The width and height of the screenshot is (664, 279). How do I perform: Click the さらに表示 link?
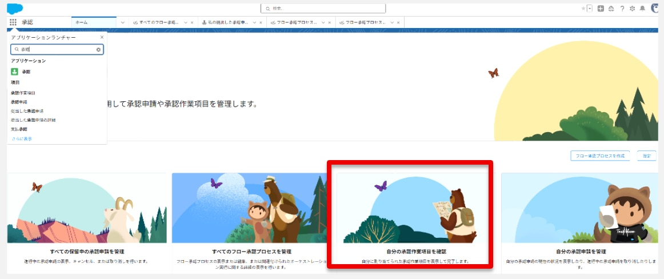22,138
